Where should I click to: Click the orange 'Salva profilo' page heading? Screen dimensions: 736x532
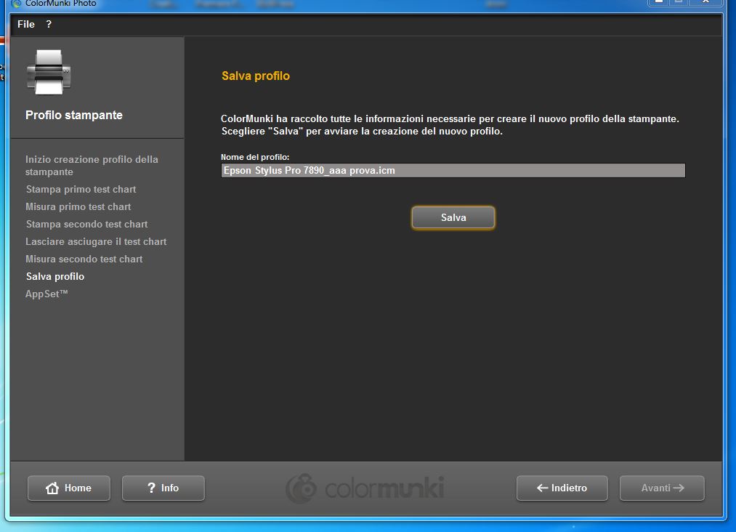point(256,76)
